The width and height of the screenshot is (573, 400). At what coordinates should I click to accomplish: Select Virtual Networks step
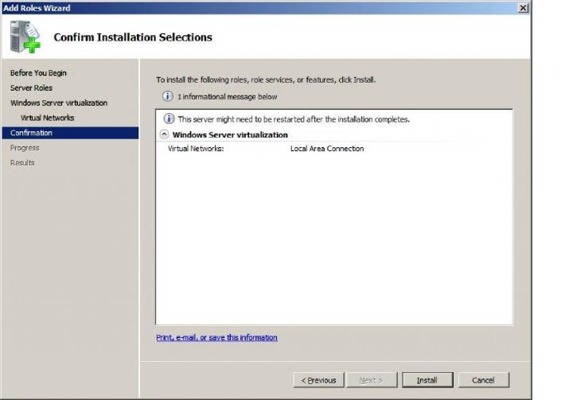(48, 118)
